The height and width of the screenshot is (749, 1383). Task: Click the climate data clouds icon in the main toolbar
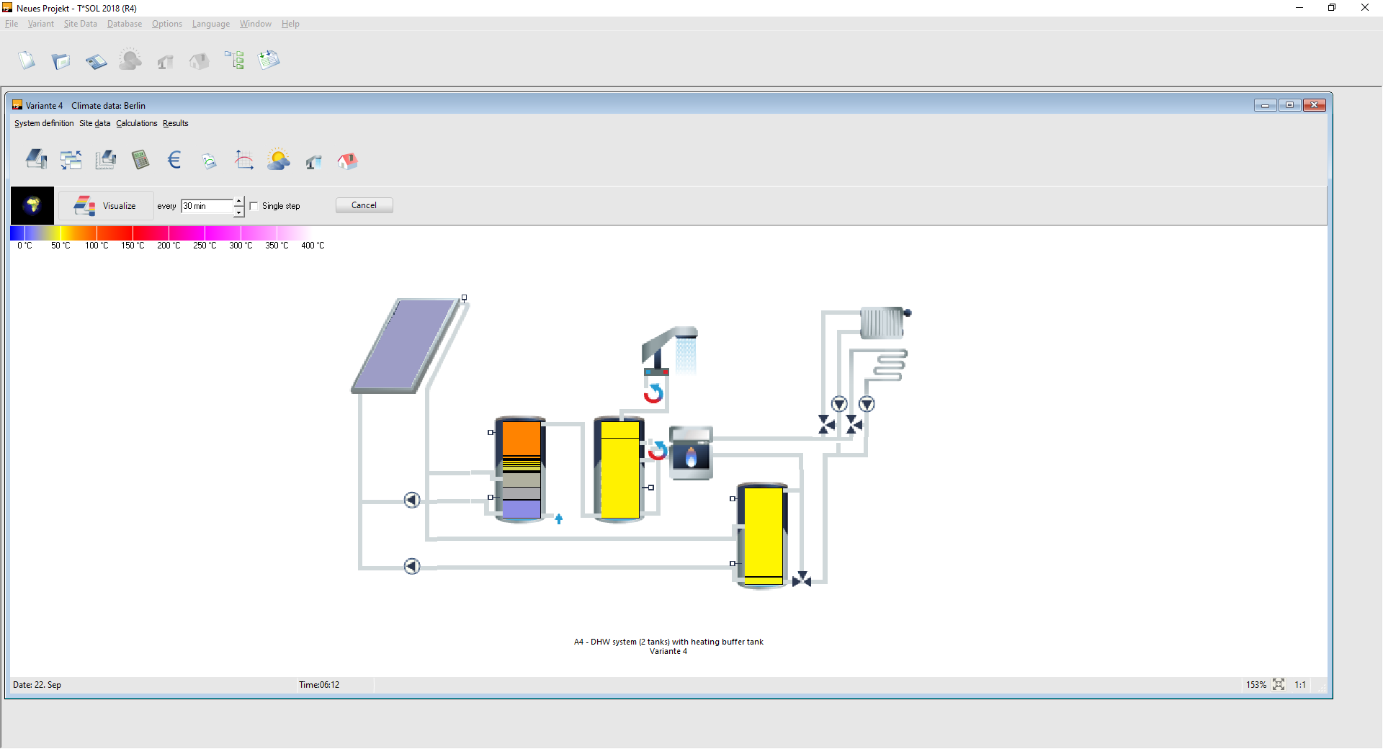pyautogui.click(x=130, y=60)
